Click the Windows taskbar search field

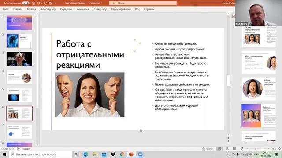(41, 154)
